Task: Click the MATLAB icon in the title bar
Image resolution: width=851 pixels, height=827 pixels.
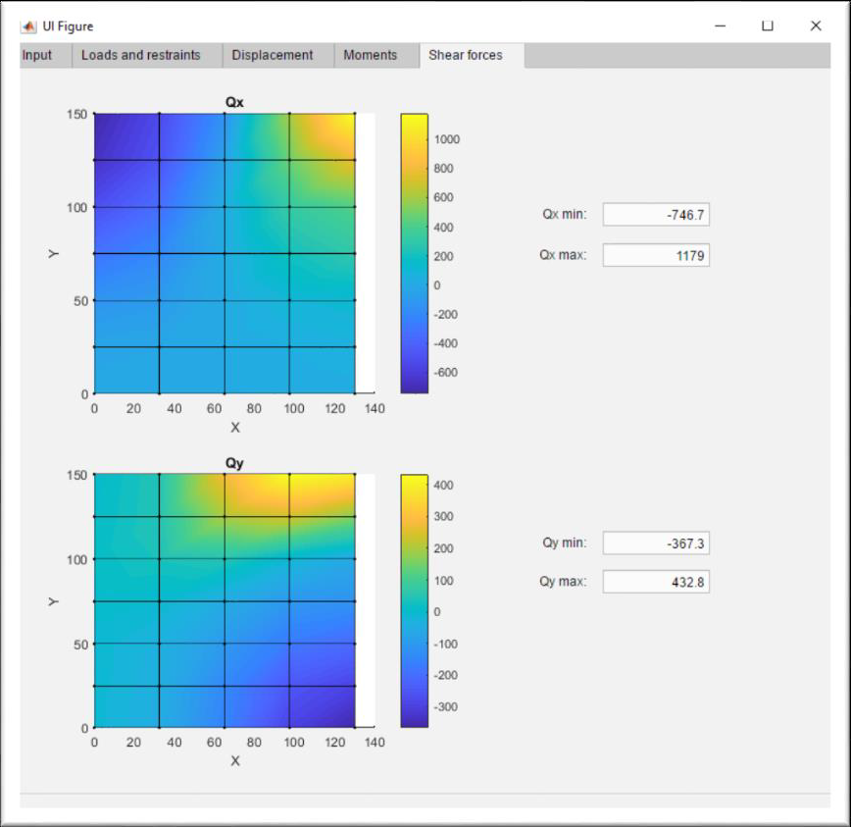Action: pyautogui.click(x=28, y=26)
